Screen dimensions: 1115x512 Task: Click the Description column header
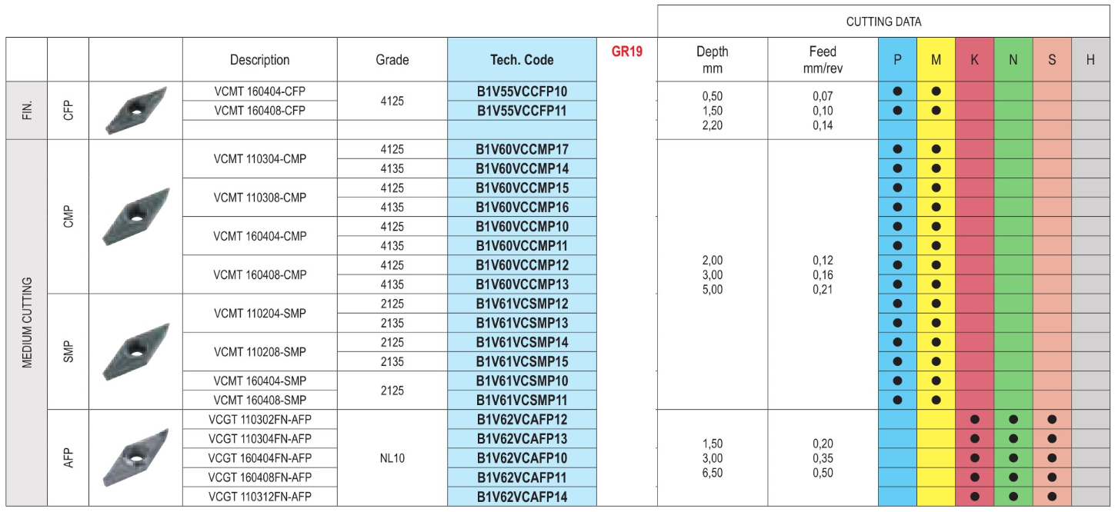[x=260, y=60]
